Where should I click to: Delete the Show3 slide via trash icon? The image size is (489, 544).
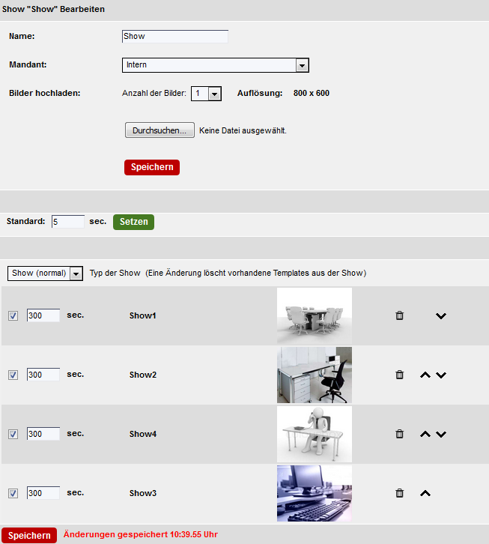(x=400, y=493)
